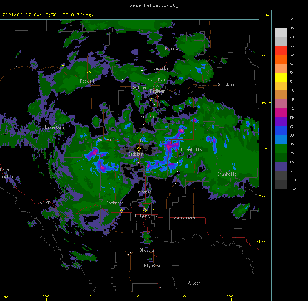Click the white asterisk above Limestone
Image resolution: width=308 pixels, height=301 pixels.
55,124
